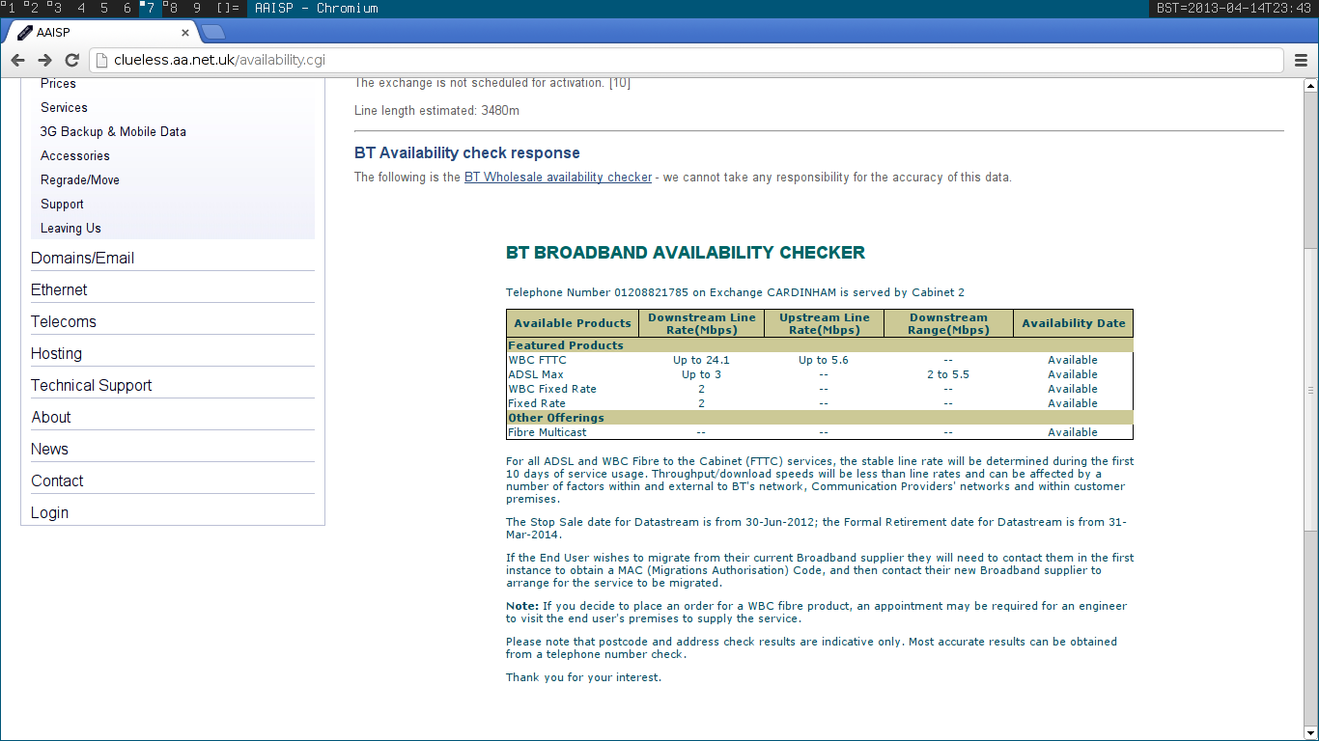Click the AAISP tab favicon
Screen dimensions: 1319x741
25,33
